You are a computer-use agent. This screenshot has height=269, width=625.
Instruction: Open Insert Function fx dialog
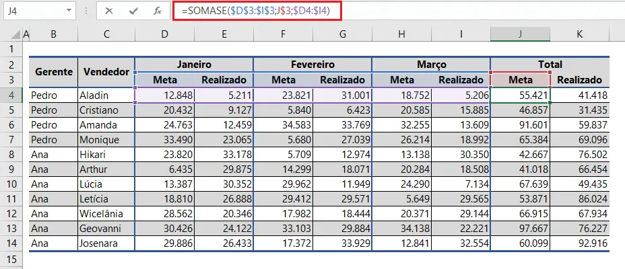[158, 11]
